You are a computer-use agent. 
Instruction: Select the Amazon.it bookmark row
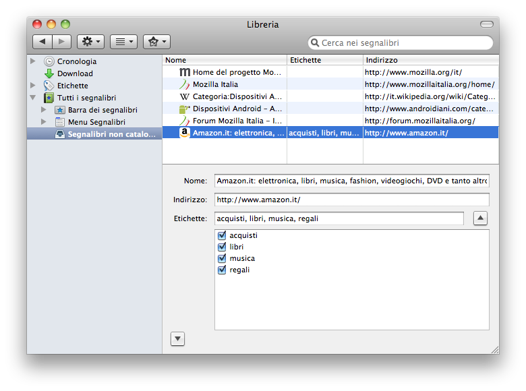pos(330,133)
